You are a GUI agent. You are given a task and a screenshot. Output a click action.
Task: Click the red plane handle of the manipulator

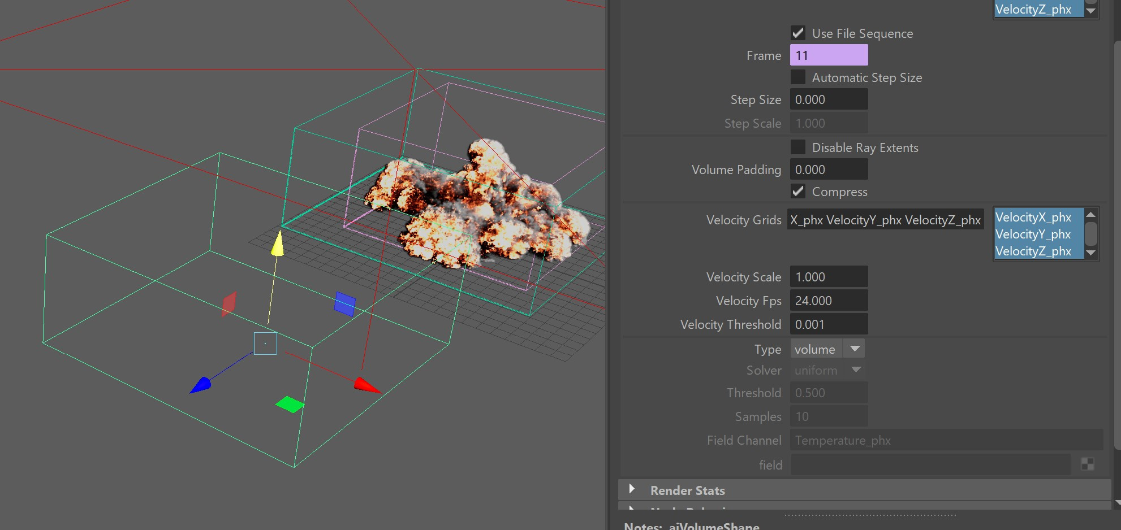[229, 304]
